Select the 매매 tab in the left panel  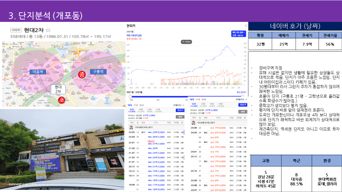tap(130, 105)
